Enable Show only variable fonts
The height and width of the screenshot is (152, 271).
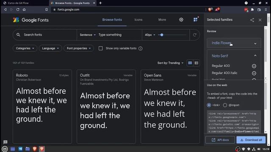(x=101, y=49)
